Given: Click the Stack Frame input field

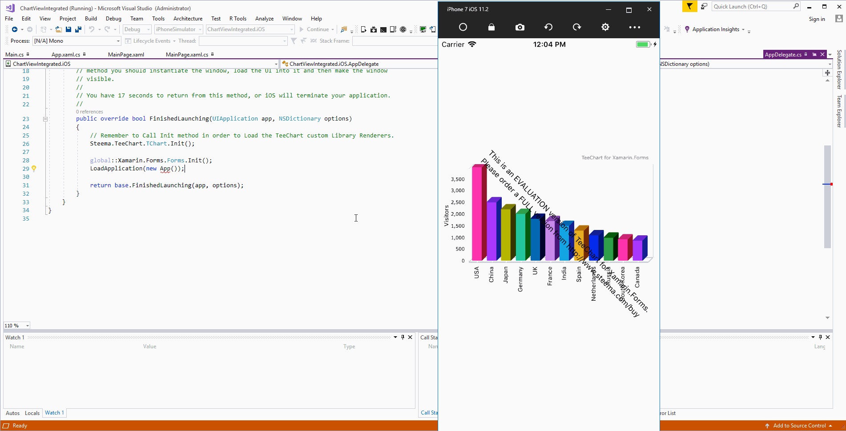Looking at the screenshot, I should click(x=395, y=41).
